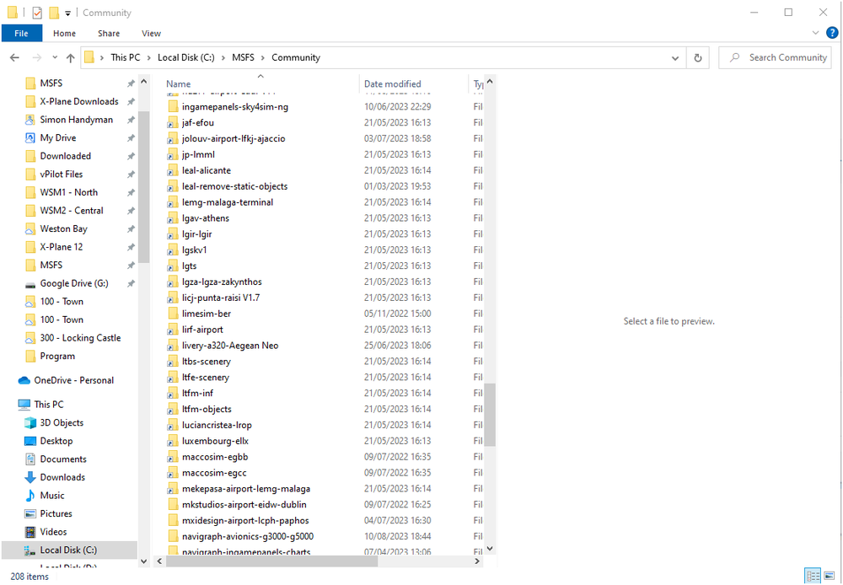
Task: Go back using the back arrow
Action: [14, 56]
